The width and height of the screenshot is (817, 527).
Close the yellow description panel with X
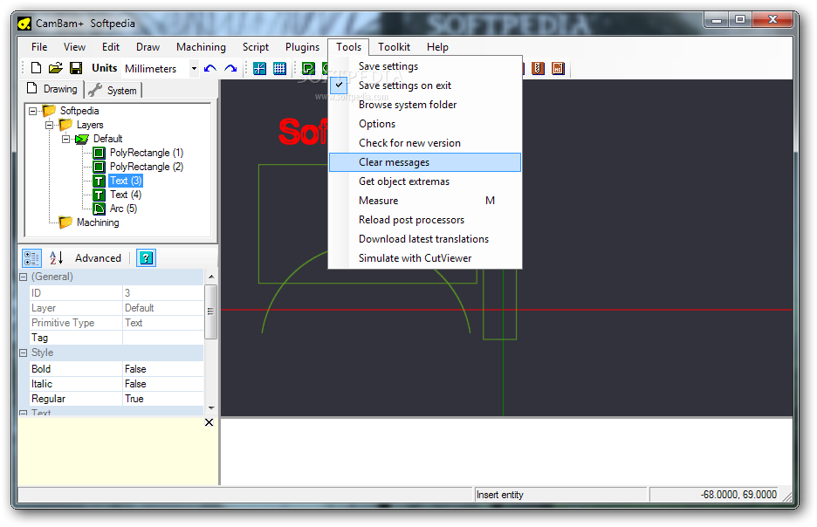(209, 422)
